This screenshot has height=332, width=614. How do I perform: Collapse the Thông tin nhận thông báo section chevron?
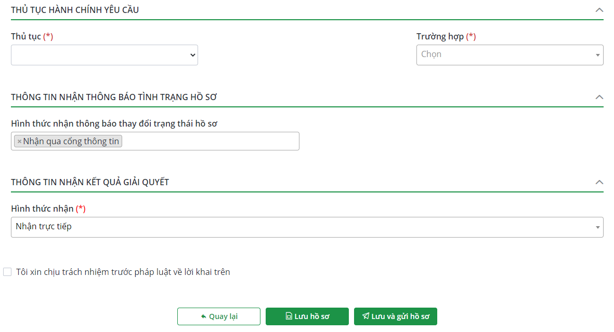[599, 97]
